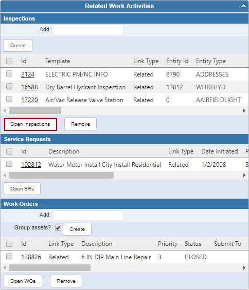The image size is (249, 290).
Task: Click Air/Vac Release Valve Station cell
Action: 84,100
